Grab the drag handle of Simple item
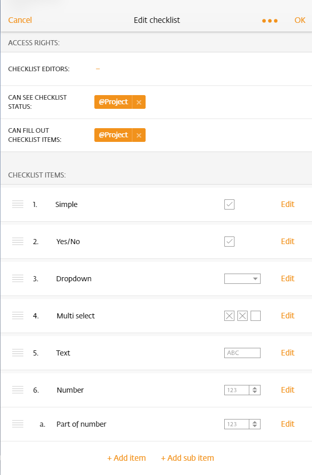 (18, 204)
